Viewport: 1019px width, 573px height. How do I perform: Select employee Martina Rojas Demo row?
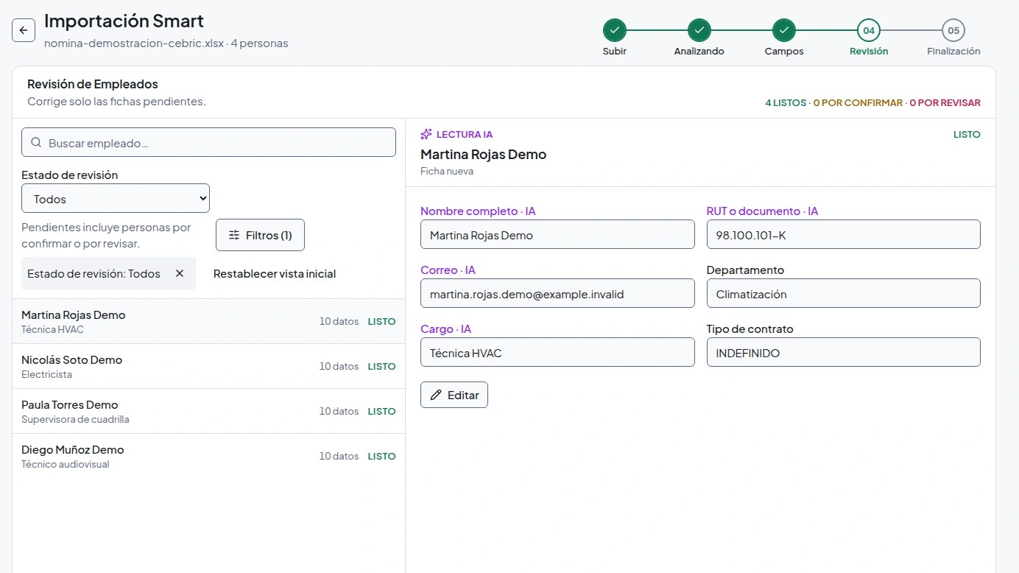coord(208,321)
